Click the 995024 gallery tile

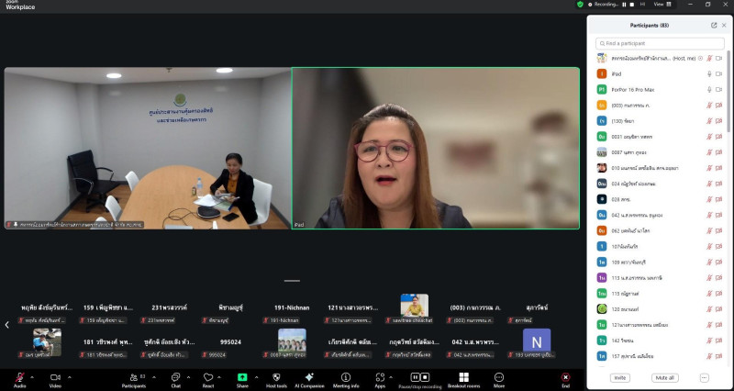pos(230,343)
